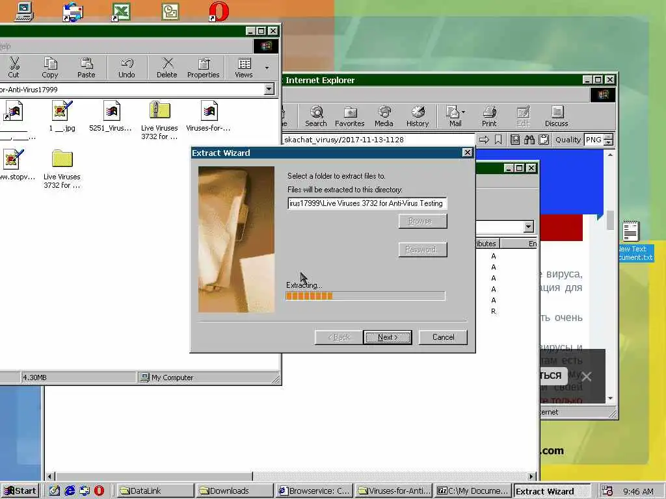Click the Back button in Extract Wizard

pos(339,337)
